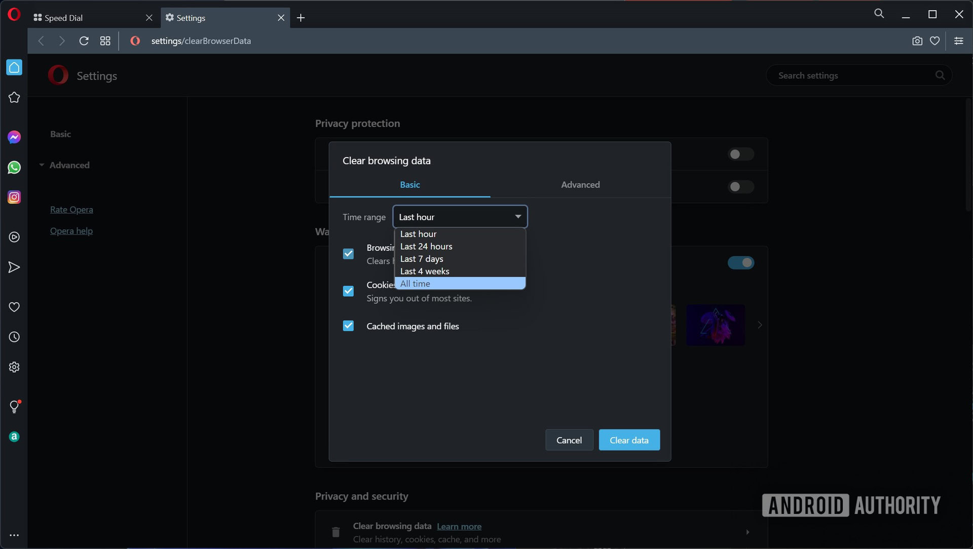Open the Opera menu logo
Screen dimensions: 973x549
(14, 14)
